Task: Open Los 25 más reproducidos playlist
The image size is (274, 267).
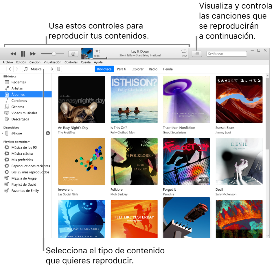Action: tap(26, 172)
